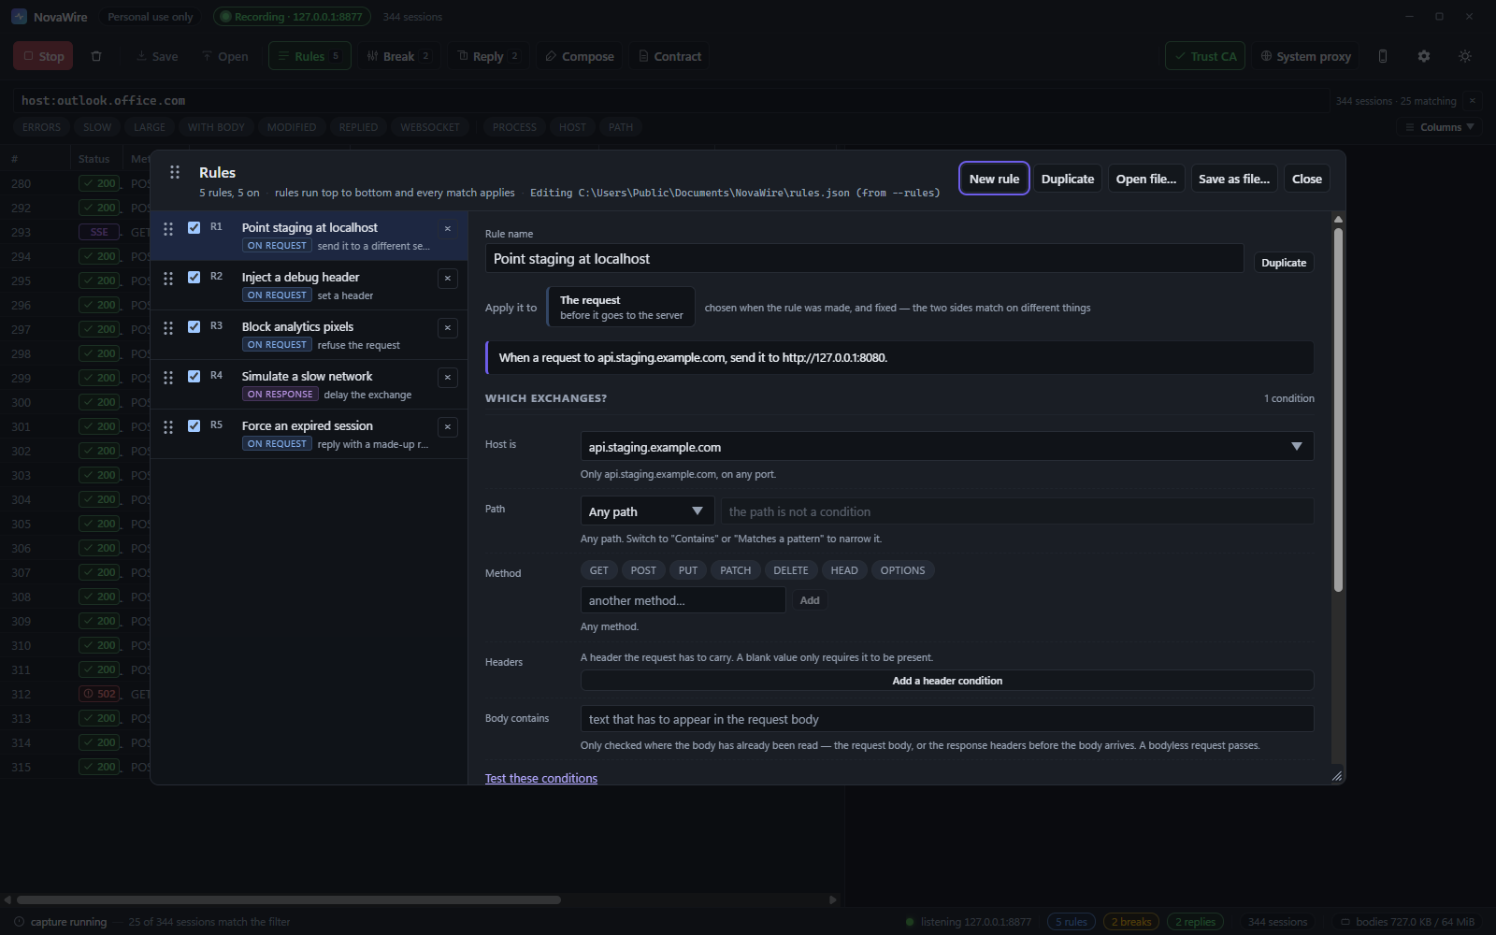The image size is (1496, 935).
Task: Toggle the light/dark theme icon
Action: (1465, 56)
